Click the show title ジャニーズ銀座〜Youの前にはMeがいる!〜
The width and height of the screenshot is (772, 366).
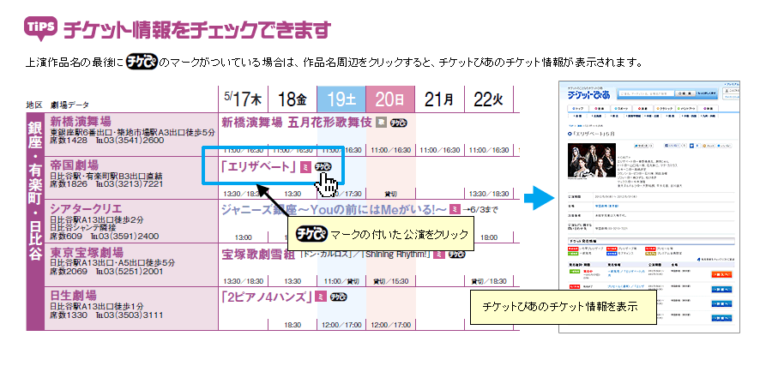click(334, 210)
